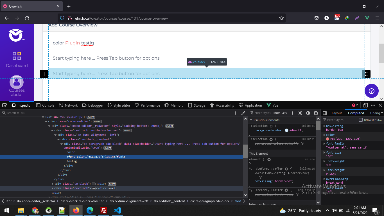Open the Style Editor tab

[x=119, y=105]
